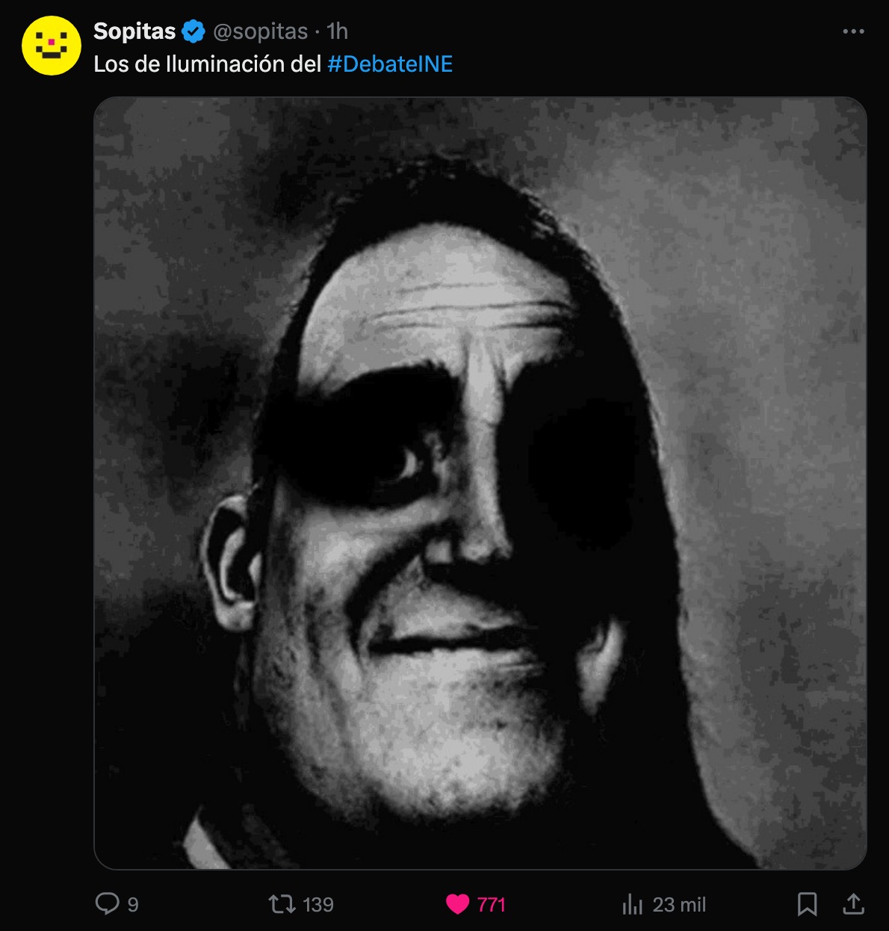Click the reply speech bubble icon
Screen dimensions: 889x931
pyautogui.click(x=107, y=904)
